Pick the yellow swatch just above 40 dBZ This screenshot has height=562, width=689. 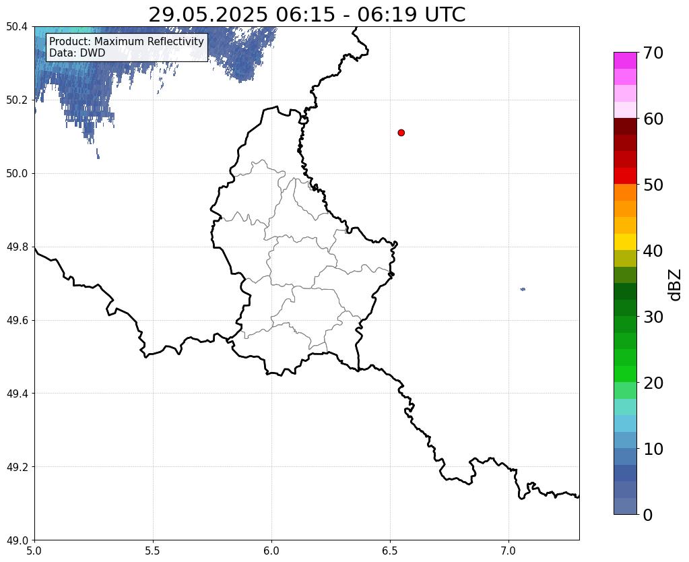(x=625, y=242)
